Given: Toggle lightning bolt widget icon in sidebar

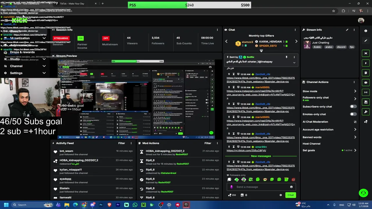Looking at the screenshot, I should click(366, 63).
